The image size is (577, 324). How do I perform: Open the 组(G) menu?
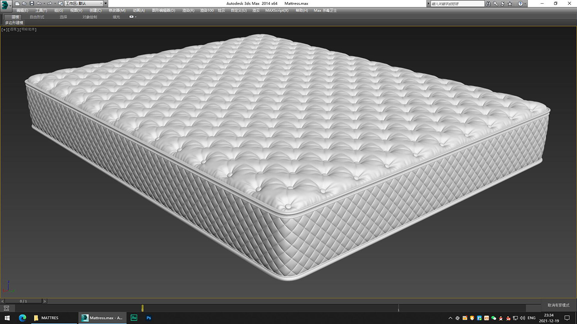click(59, 11)
